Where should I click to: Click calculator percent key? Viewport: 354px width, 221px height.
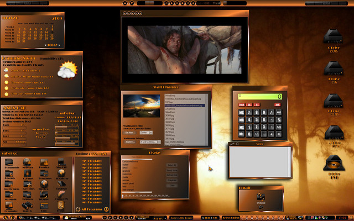(279, 119)
